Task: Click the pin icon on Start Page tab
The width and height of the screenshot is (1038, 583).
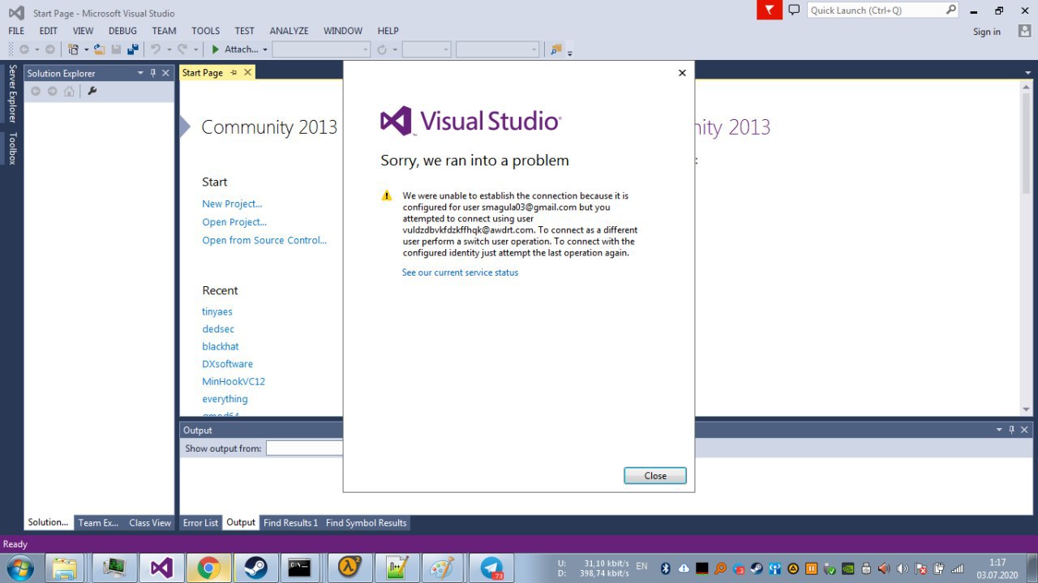Action: (x=234, y=72)
